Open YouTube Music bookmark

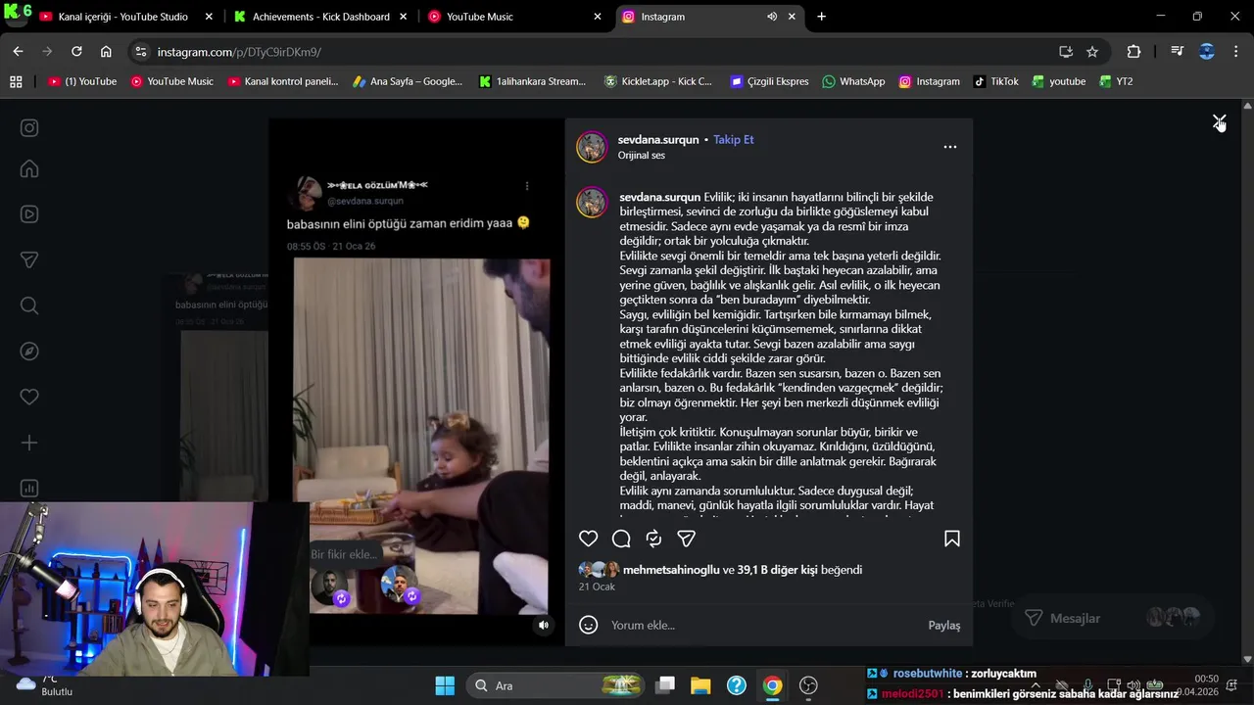click(x=171, y=81)
